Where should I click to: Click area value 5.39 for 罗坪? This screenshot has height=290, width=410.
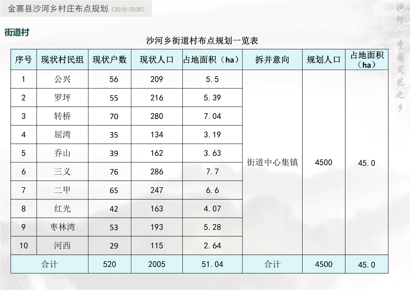tap(212, 98)
